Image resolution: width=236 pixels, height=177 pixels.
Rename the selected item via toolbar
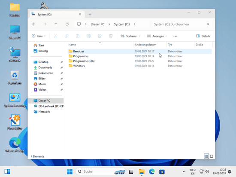click(x=89, y=36)
